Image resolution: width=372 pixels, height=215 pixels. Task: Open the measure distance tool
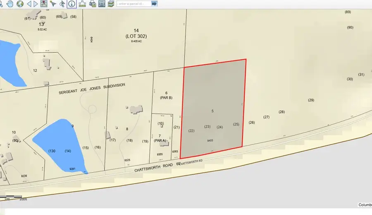tap(82, 4)
